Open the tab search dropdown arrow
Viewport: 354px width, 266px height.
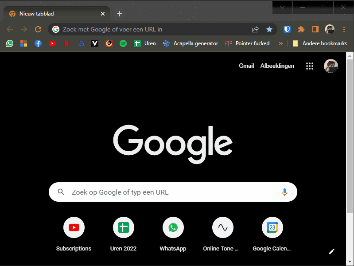[x=282, y=7]
